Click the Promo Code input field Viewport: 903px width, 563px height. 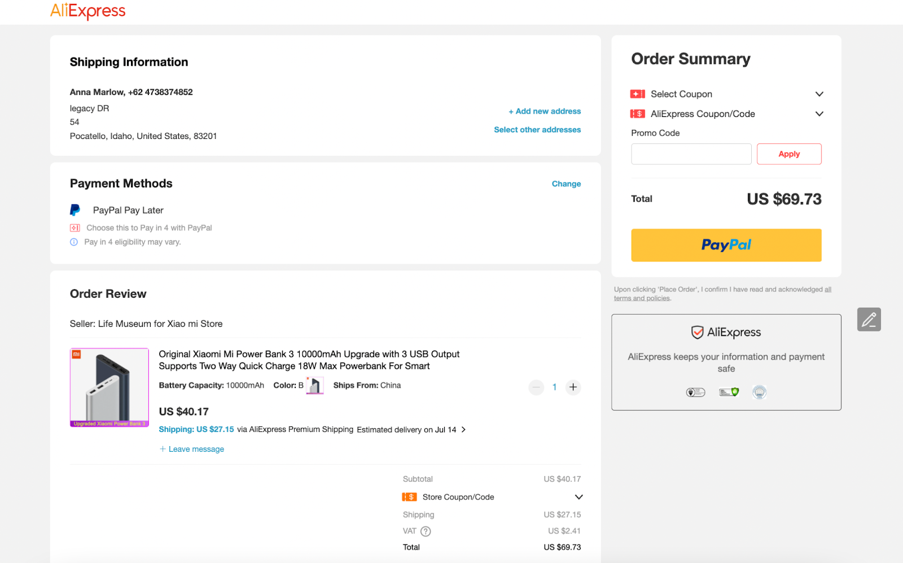point(691,154)
